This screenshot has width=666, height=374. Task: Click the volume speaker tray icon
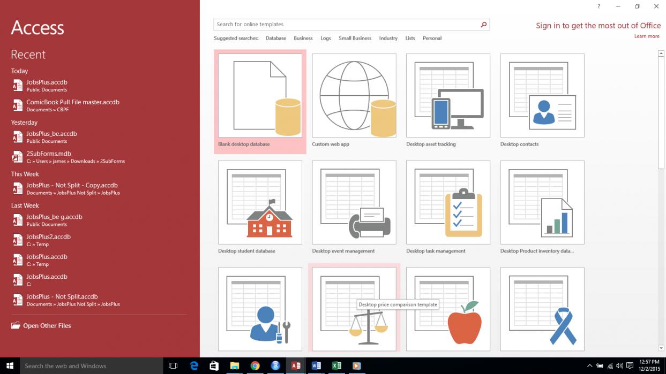tap(619, 366)
